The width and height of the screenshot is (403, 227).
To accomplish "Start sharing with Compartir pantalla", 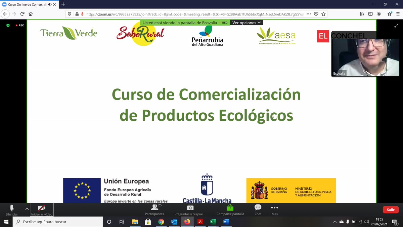I will 230,210.
